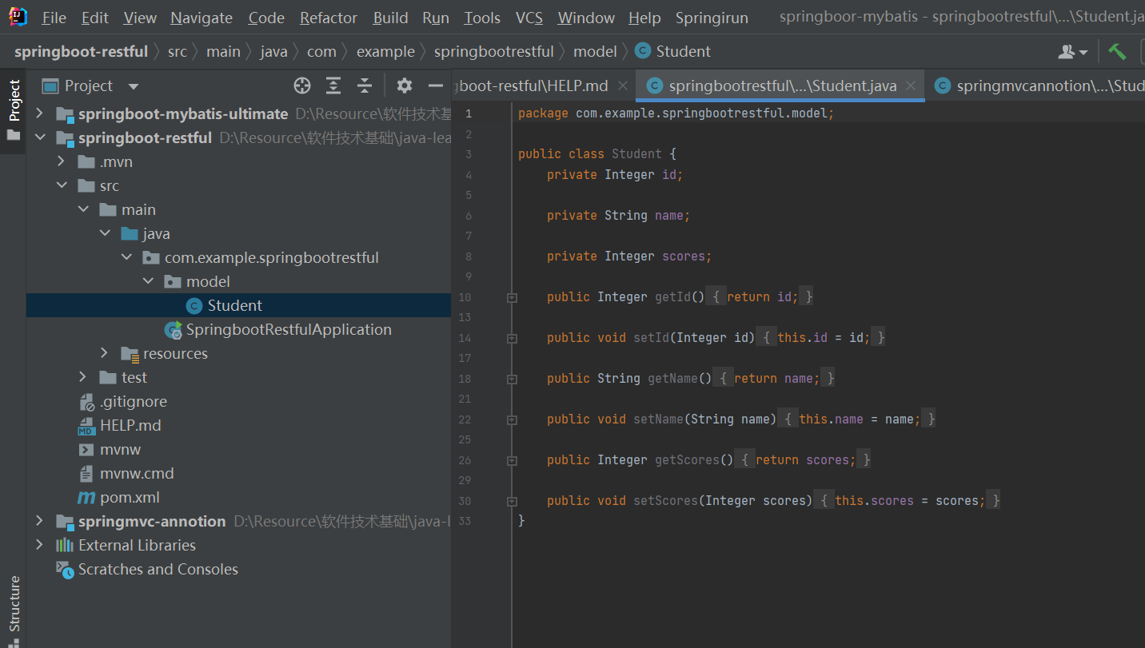This screenshot has width=1145, height=648.
Task: Click 'private Integer scores;' code line
Action: click(x=629, y=256)
